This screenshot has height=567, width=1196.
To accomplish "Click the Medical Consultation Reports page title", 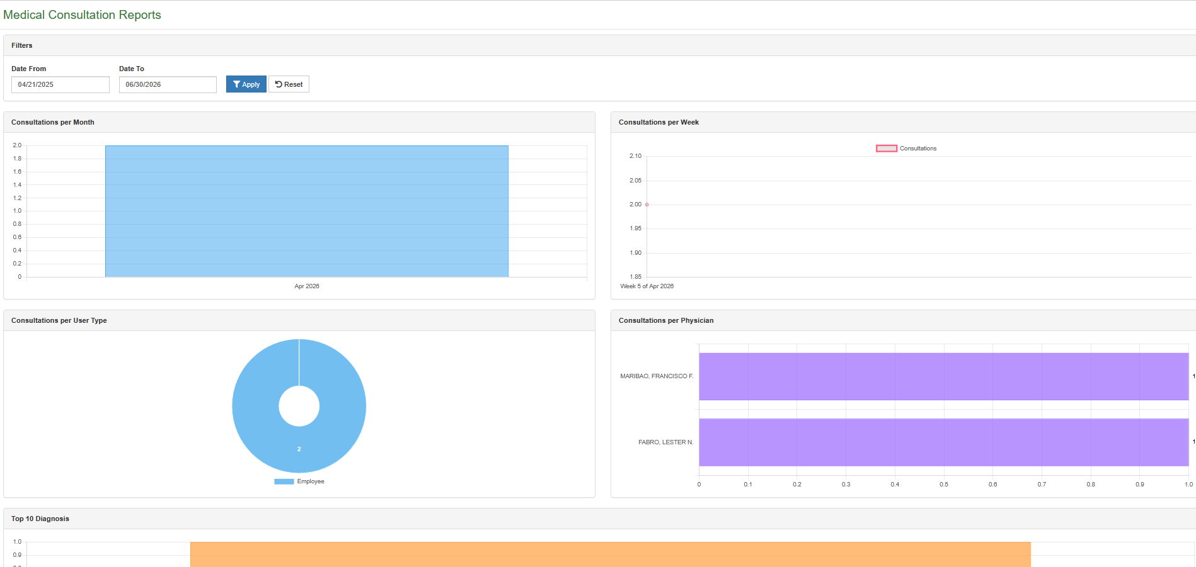I will click(x=82, y=14).
